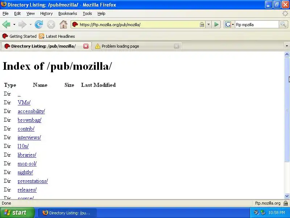This screenshot has height=218, width=290.
Task: Open the contrib/ directory link
Action: click(x=26, y=129)
